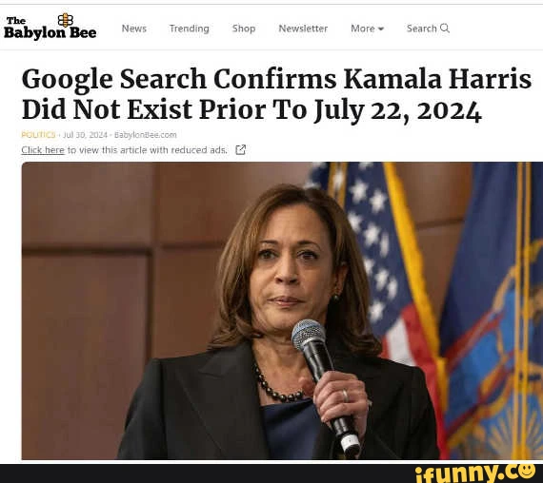Open the Kamala Harris article headline

[276, 94]
